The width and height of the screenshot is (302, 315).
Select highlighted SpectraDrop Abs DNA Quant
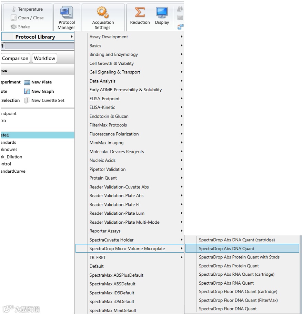pos(242,248)
